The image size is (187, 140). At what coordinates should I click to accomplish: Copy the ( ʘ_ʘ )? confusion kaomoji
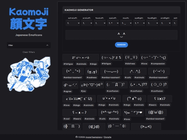click(159, 85)
